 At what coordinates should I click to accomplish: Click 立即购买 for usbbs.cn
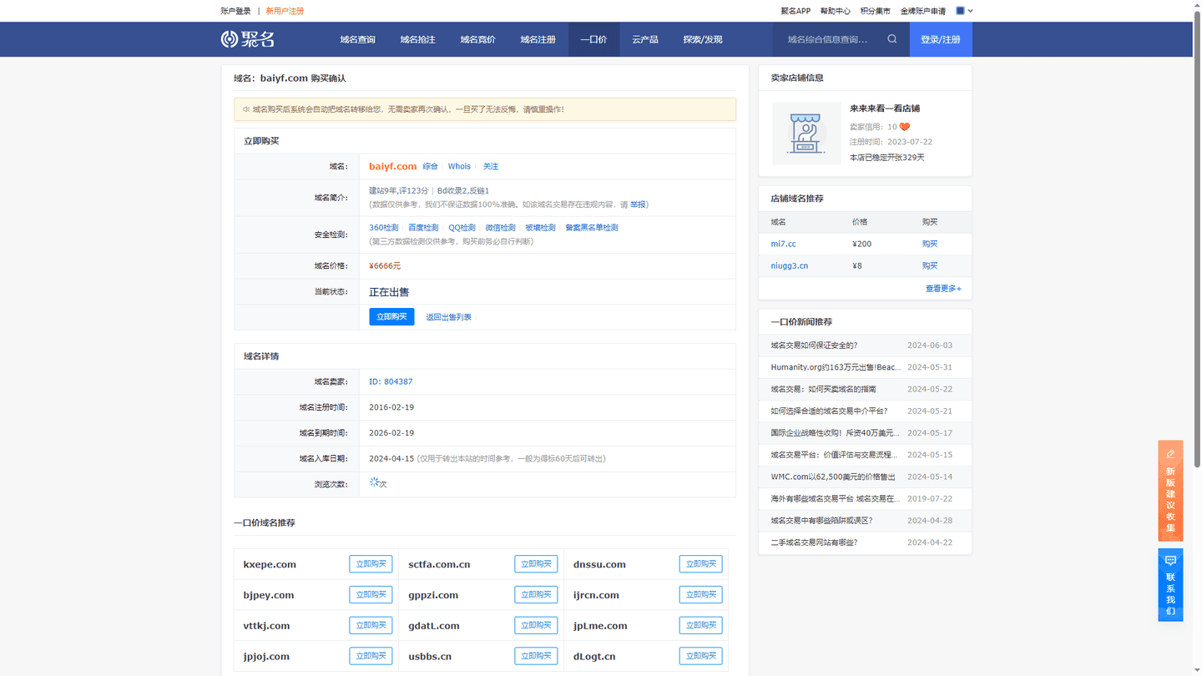point(536,656)
